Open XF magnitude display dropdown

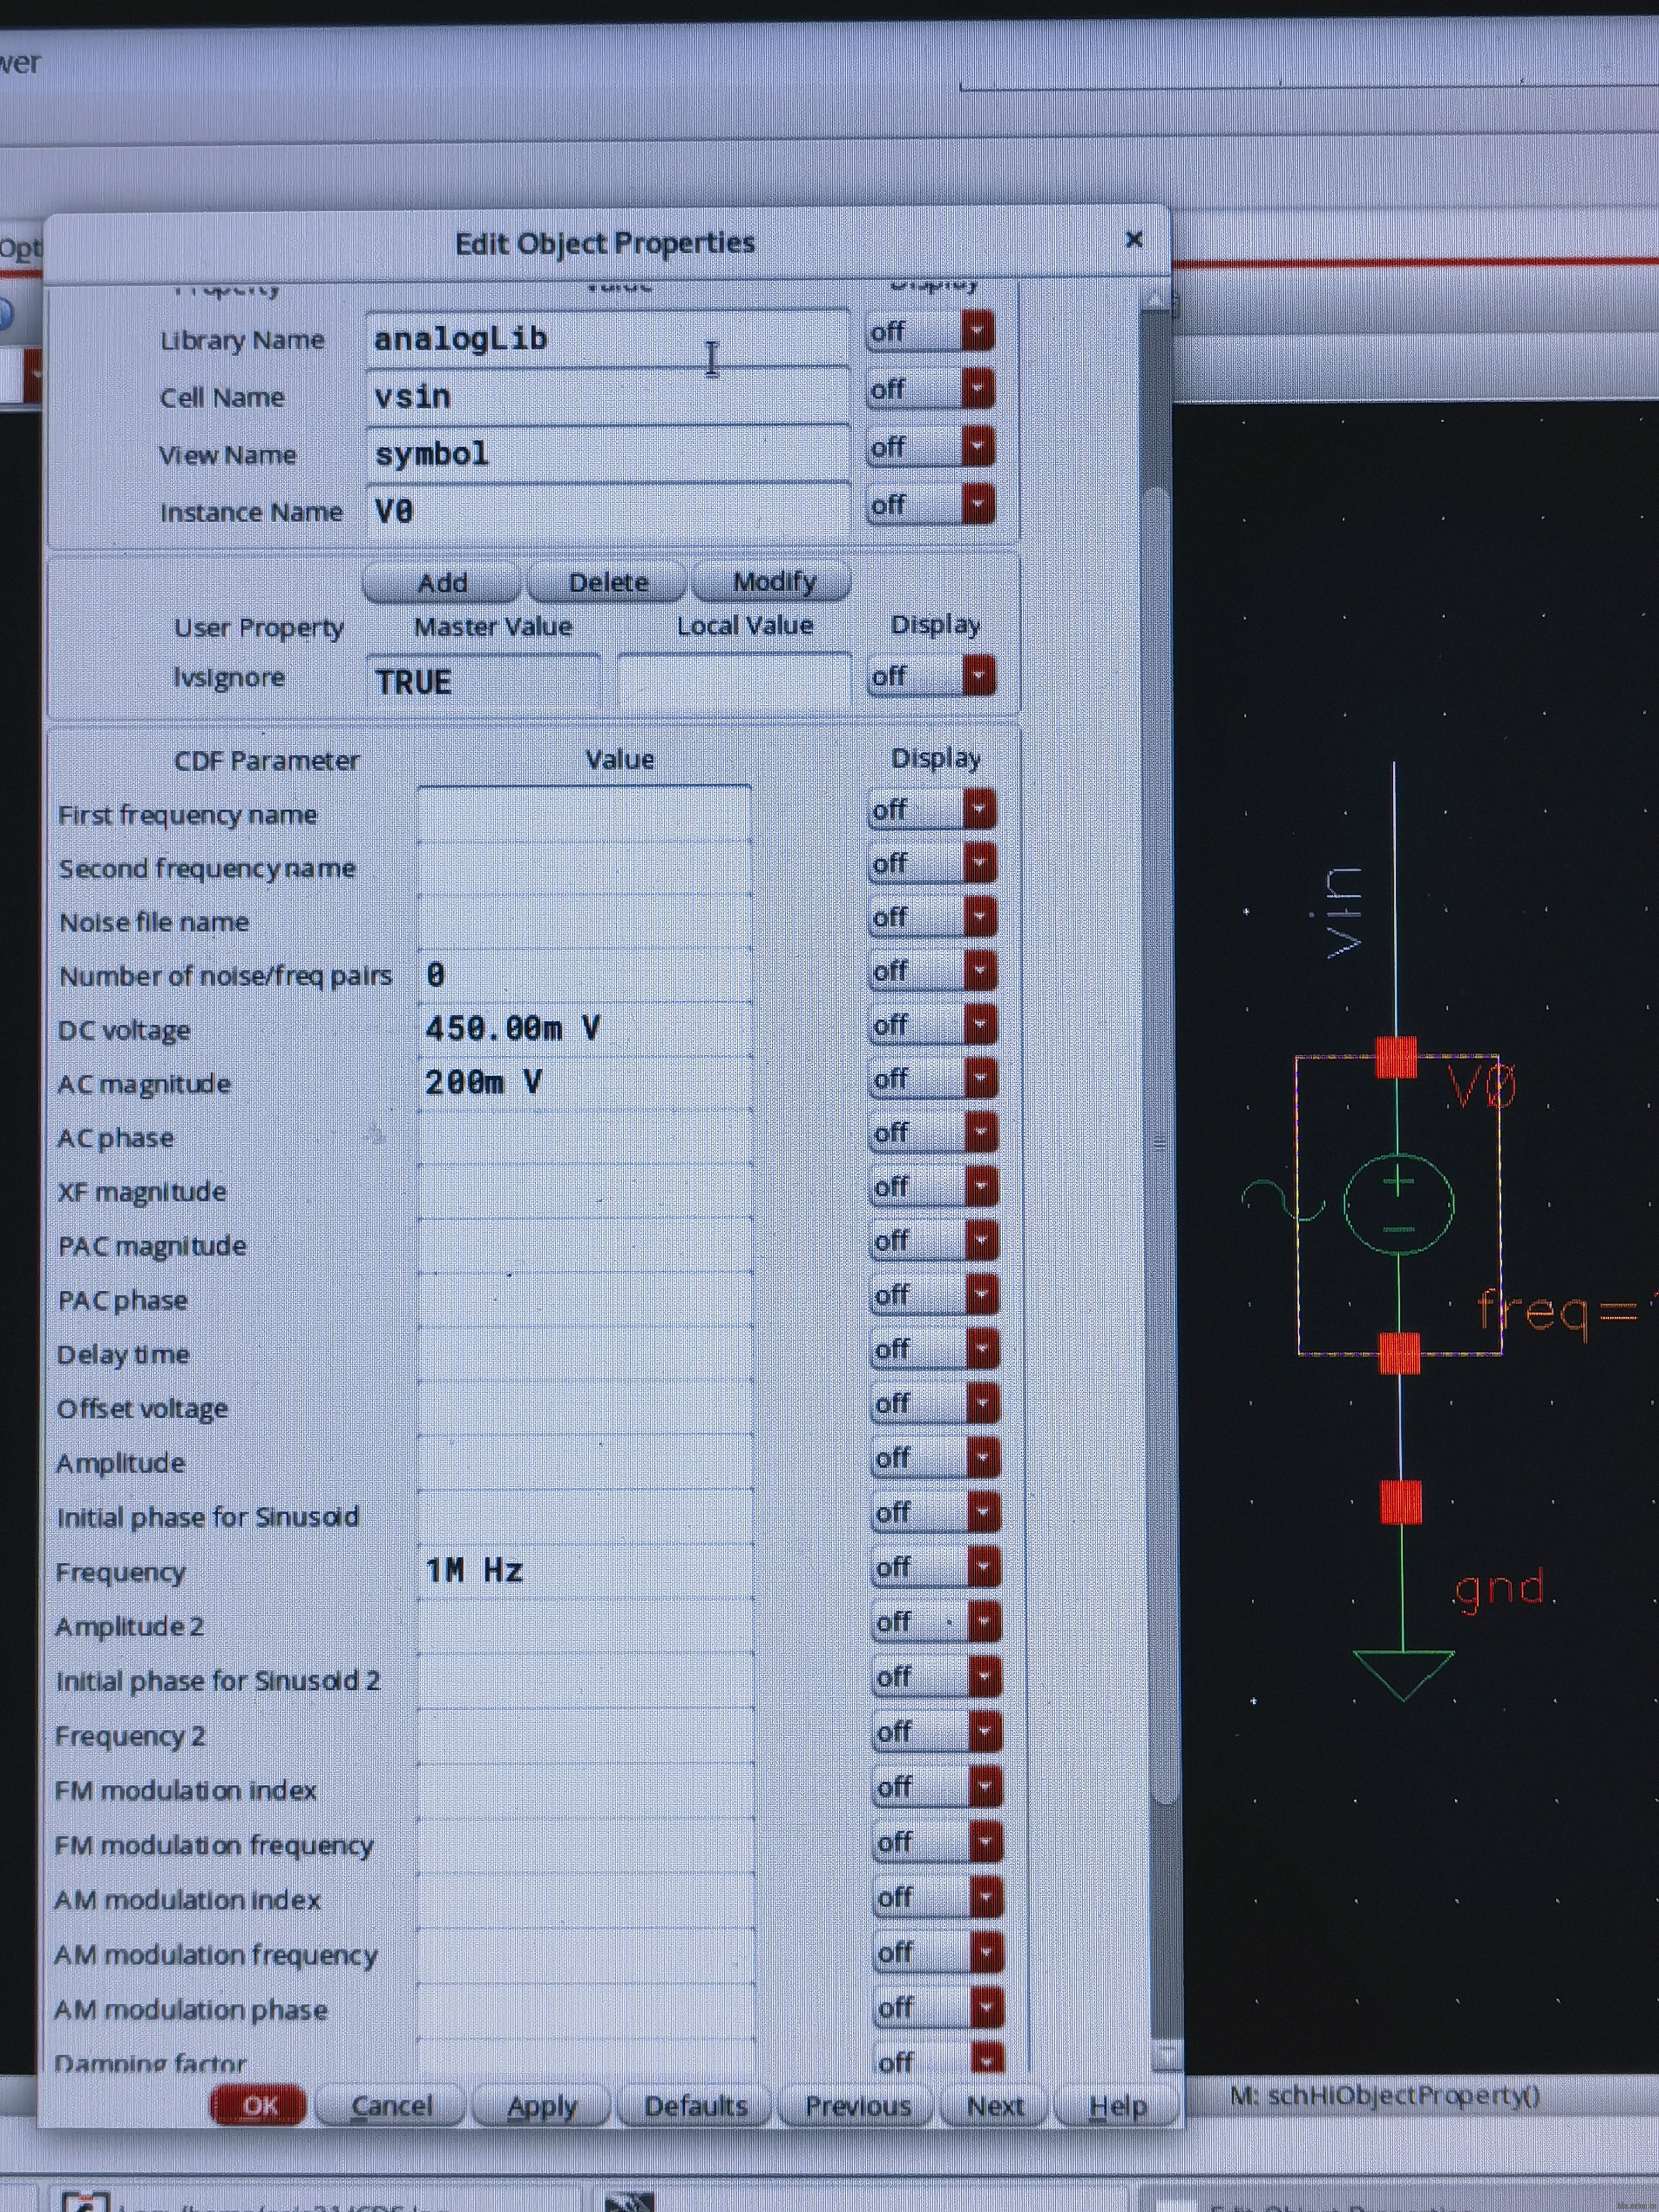(934, 1187)
